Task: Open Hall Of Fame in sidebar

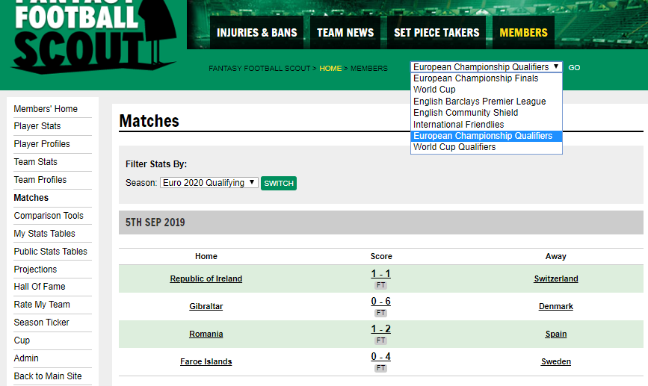Action: coord(40,287)
